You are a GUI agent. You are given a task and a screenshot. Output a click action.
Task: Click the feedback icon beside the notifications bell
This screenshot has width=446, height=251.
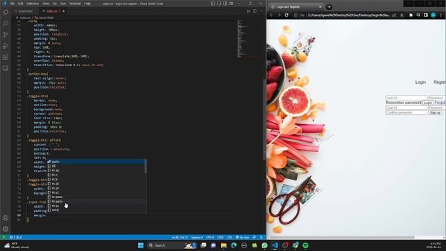click(x=254, y=237)
